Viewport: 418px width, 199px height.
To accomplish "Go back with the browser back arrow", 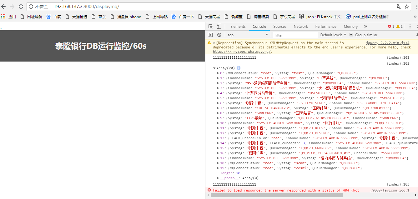I will coord(4,6).
